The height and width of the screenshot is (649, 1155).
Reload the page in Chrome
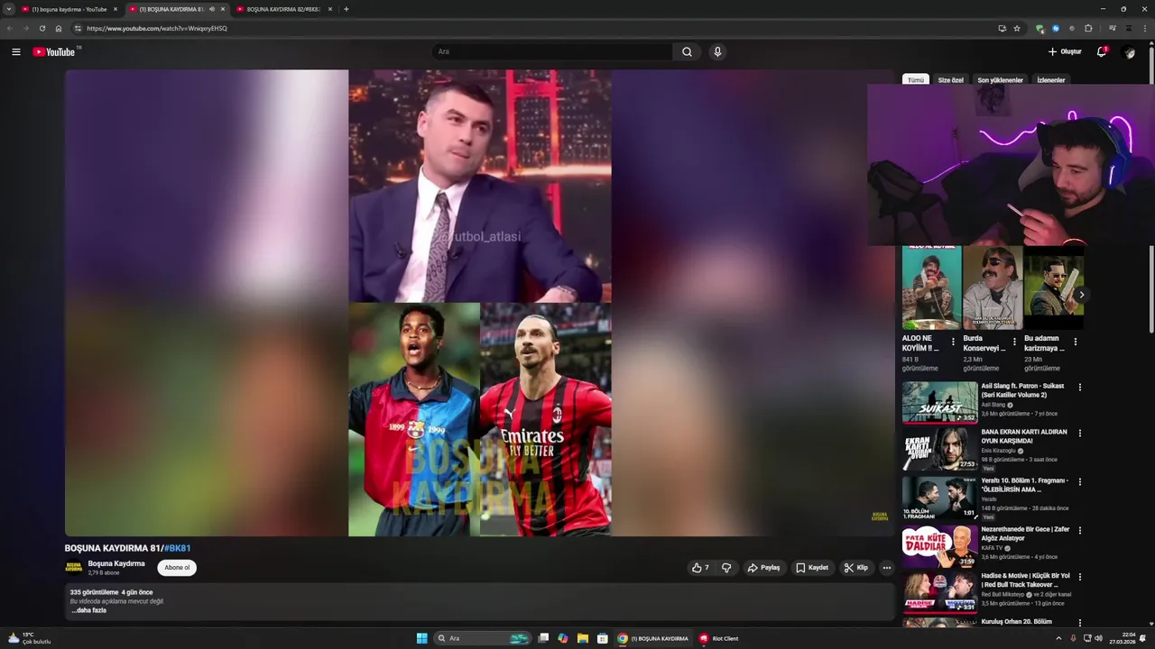pos(42,28)
